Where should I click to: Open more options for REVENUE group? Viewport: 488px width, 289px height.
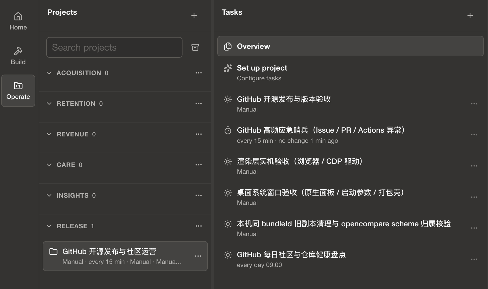pos(199,134)
